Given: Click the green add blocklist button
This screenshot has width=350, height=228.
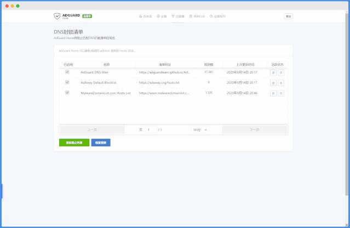Looking at the screenshot, I should click(74, 142).
